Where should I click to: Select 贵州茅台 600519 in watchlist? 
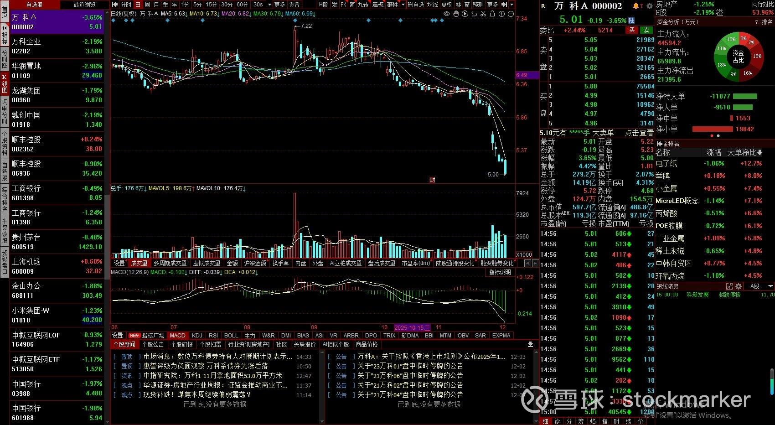[57, 242]
